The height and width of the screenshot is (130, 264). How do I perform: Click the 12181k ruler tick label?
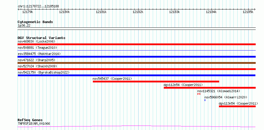(x=101, y=12)
